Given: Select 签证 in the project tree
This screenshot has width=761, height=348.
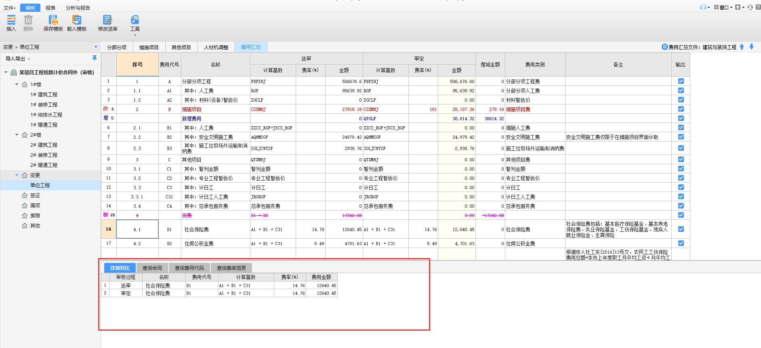Looking at the screenshot, I should click(x=35, y=195).
